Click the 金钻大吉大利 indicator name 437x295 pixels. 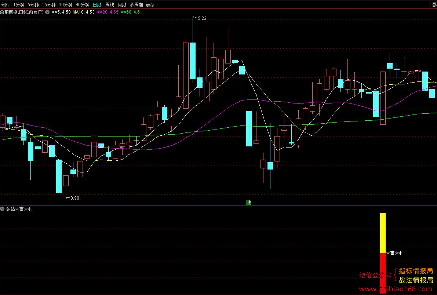[19, 209]
